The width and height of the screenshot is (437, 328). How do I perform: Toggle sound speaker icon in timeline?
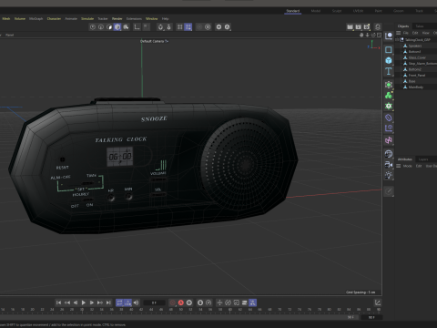(x=136, y=302)
